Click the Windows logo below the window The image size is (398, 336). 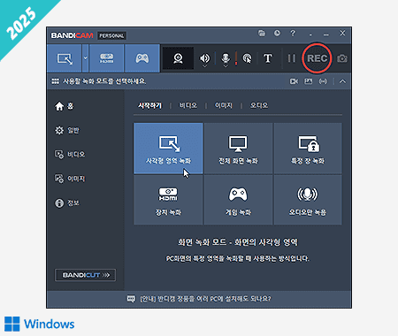tap(12, 324)
